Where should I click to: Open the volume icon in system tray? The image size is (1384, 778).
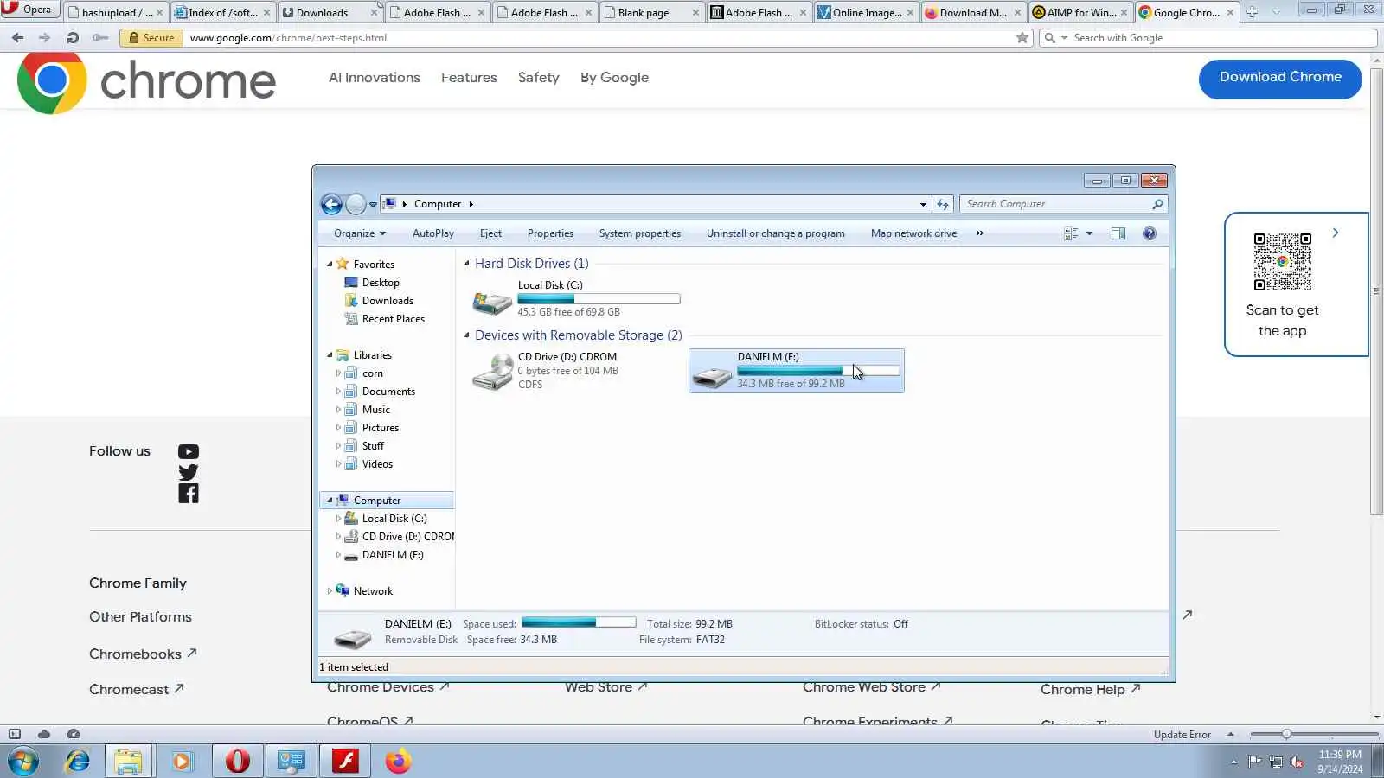(x=1297, y=762)
